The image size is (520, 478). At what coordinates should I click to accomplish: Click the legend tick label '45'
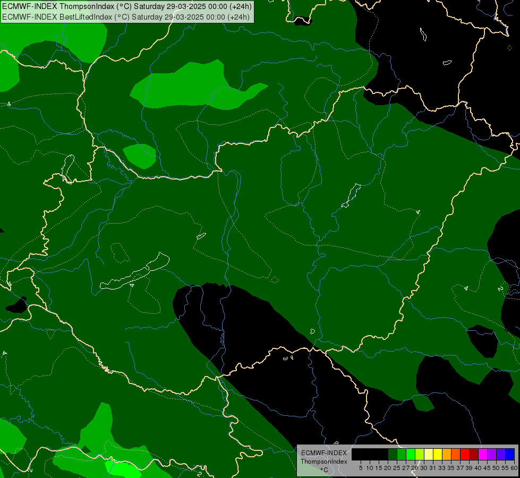[487, 468]
